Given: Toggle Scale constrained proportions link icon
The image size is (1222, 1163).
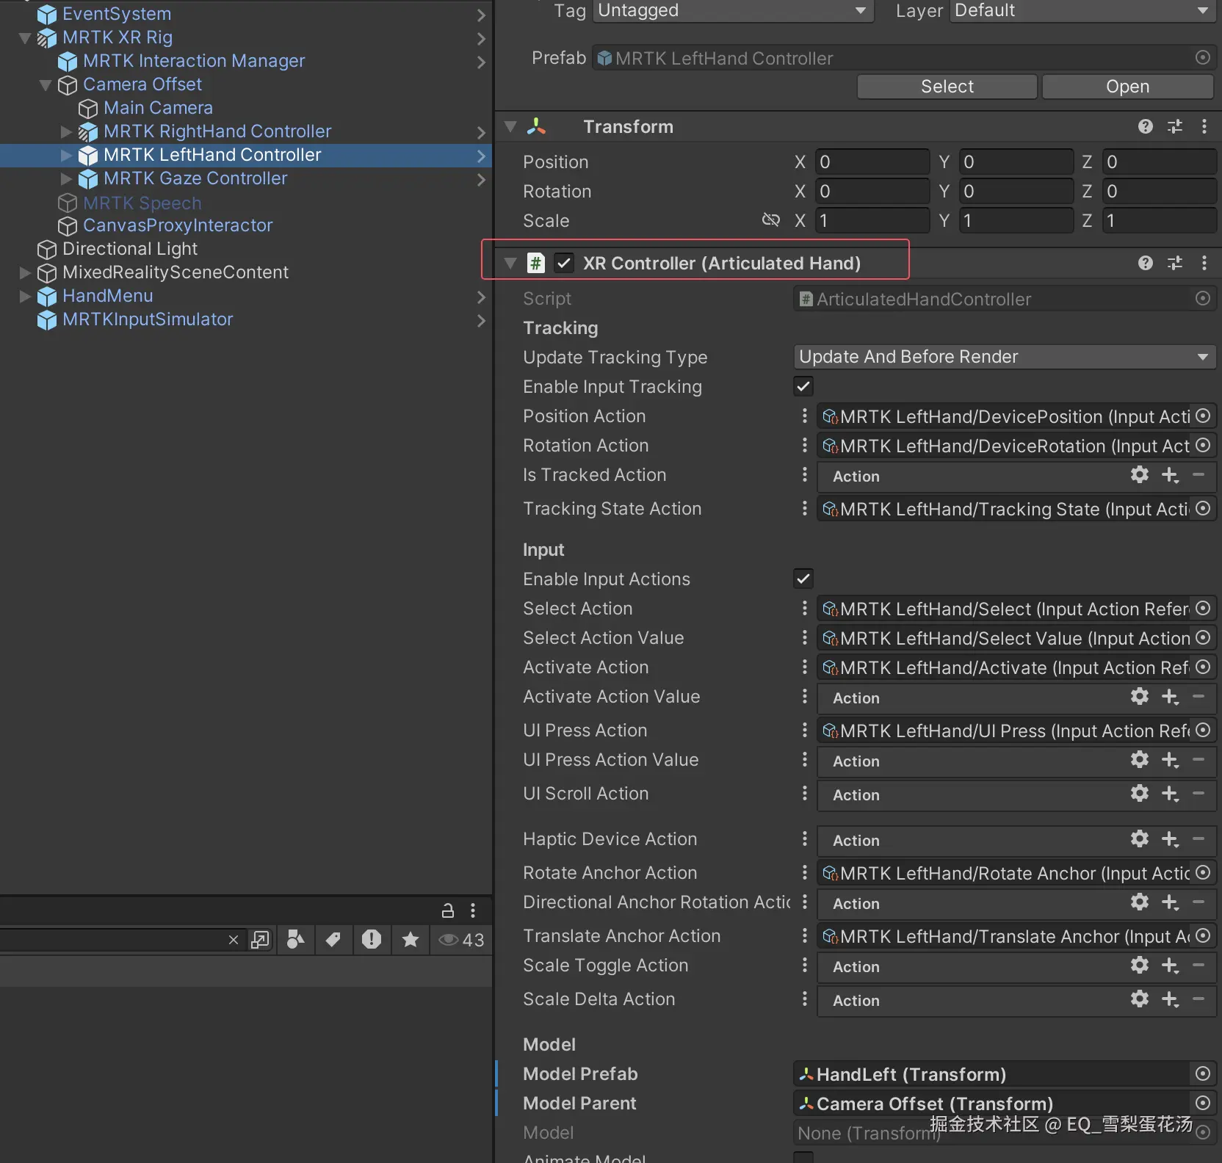Looking at the screenshot, I should click(771, 220).
